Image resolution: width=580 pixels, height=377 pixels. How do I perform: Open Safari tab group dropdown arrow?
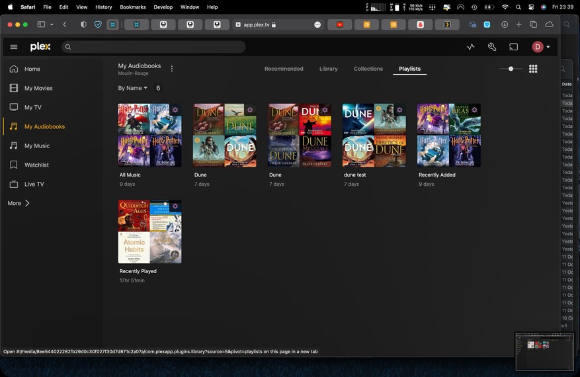52,24
